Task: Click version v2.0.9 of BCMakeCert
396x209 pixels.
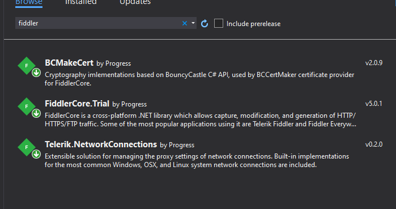Action: coord(374,63)
